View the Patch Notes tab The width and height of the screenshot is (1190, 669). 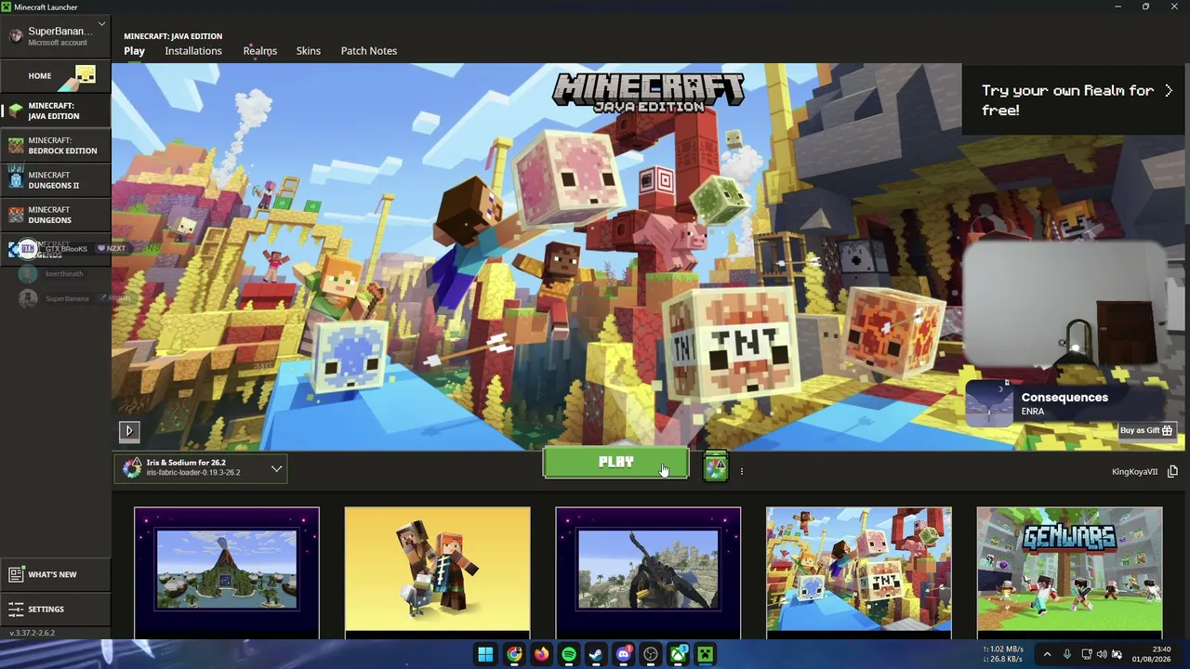(x=369, y=51)
